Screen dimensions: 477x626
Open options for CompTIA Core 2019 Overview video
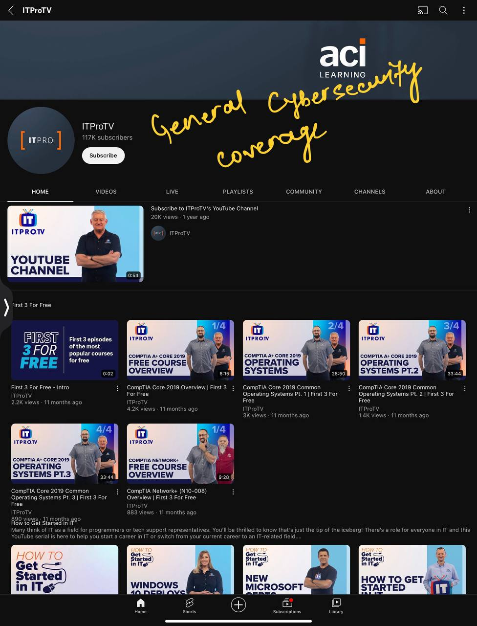(233, 388)
